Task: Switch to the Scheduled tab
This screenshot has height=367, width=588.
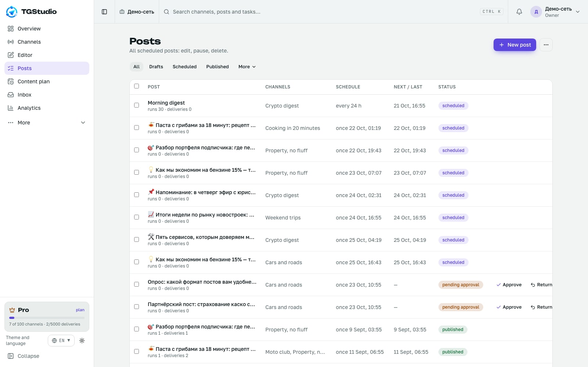Action: pyautogui.click(x=184, y=67)
